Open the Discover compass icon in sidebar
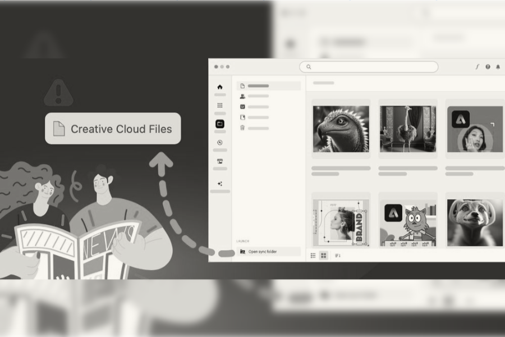 tap(220, 143)
